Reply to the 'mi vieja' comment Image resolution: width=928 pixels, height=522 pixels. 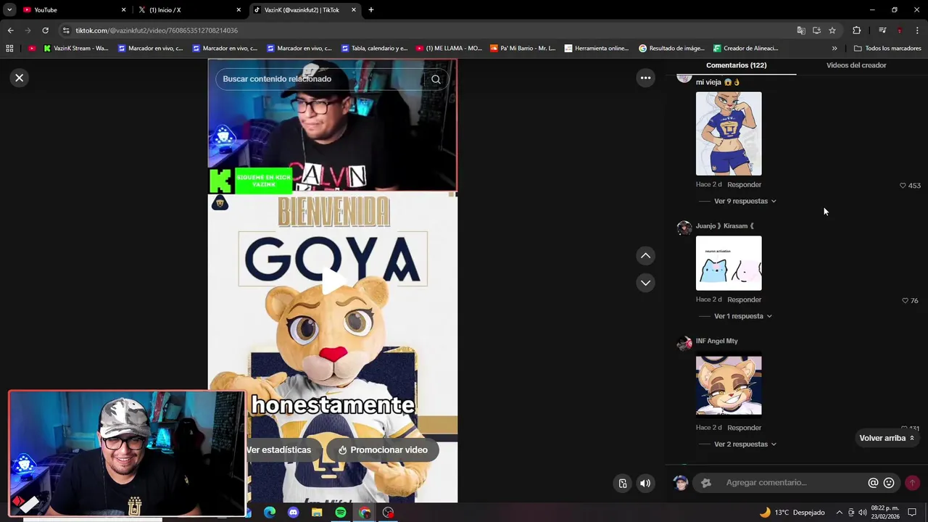click(x=744, y=185)
